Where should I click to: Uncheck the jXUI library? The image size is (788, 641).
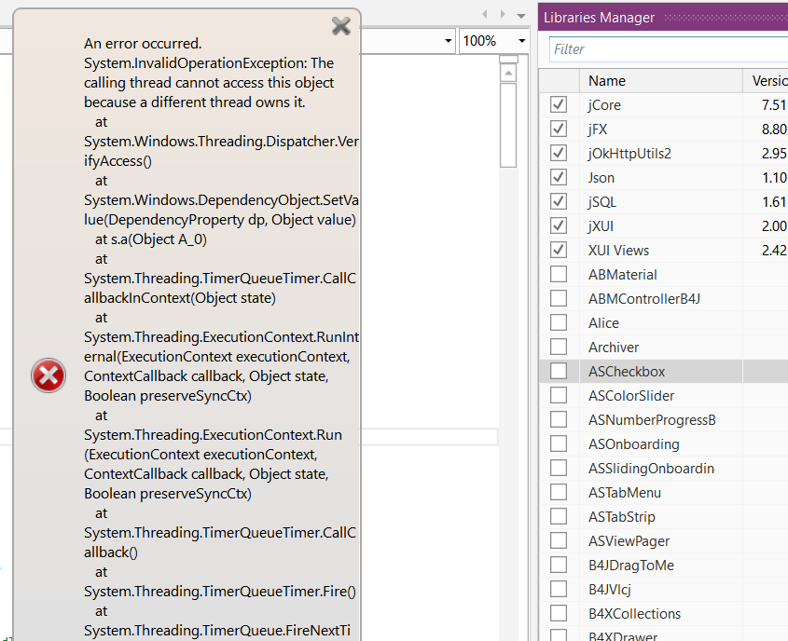point(559,225)
